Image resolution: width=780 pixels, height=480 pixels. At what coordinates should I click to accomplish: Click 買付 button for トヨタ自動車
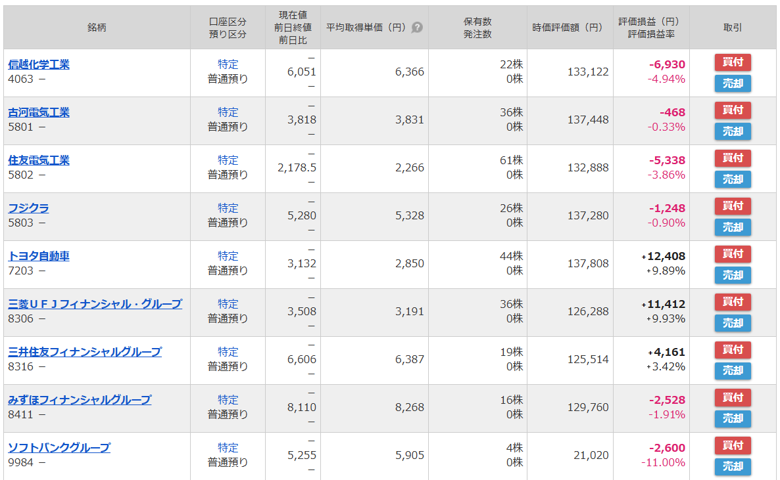[733, 254]
